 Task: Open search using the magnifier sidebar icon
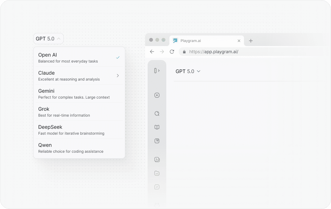pos(157,114)
